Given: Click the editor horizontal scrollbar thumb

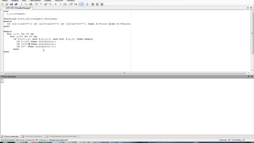Looking at the screenshot, I should pos(124,73).
